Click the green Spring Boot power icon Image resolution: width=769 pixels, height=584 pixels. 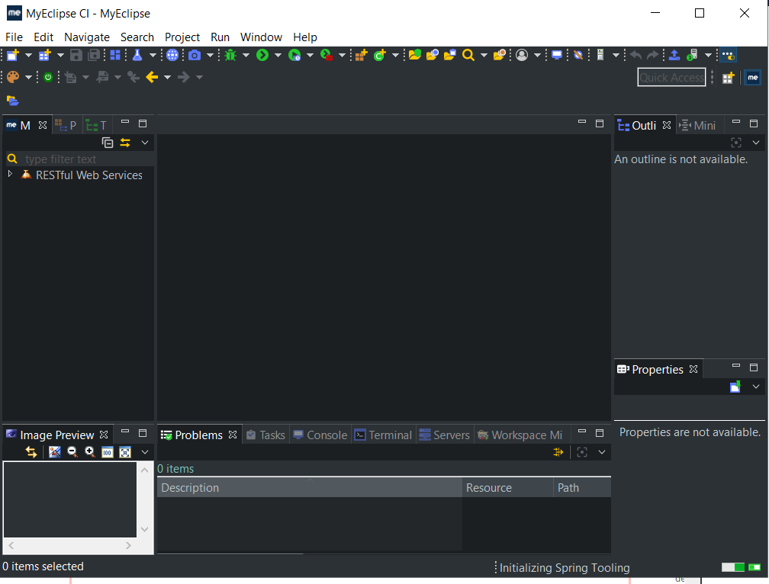(48, 77)
